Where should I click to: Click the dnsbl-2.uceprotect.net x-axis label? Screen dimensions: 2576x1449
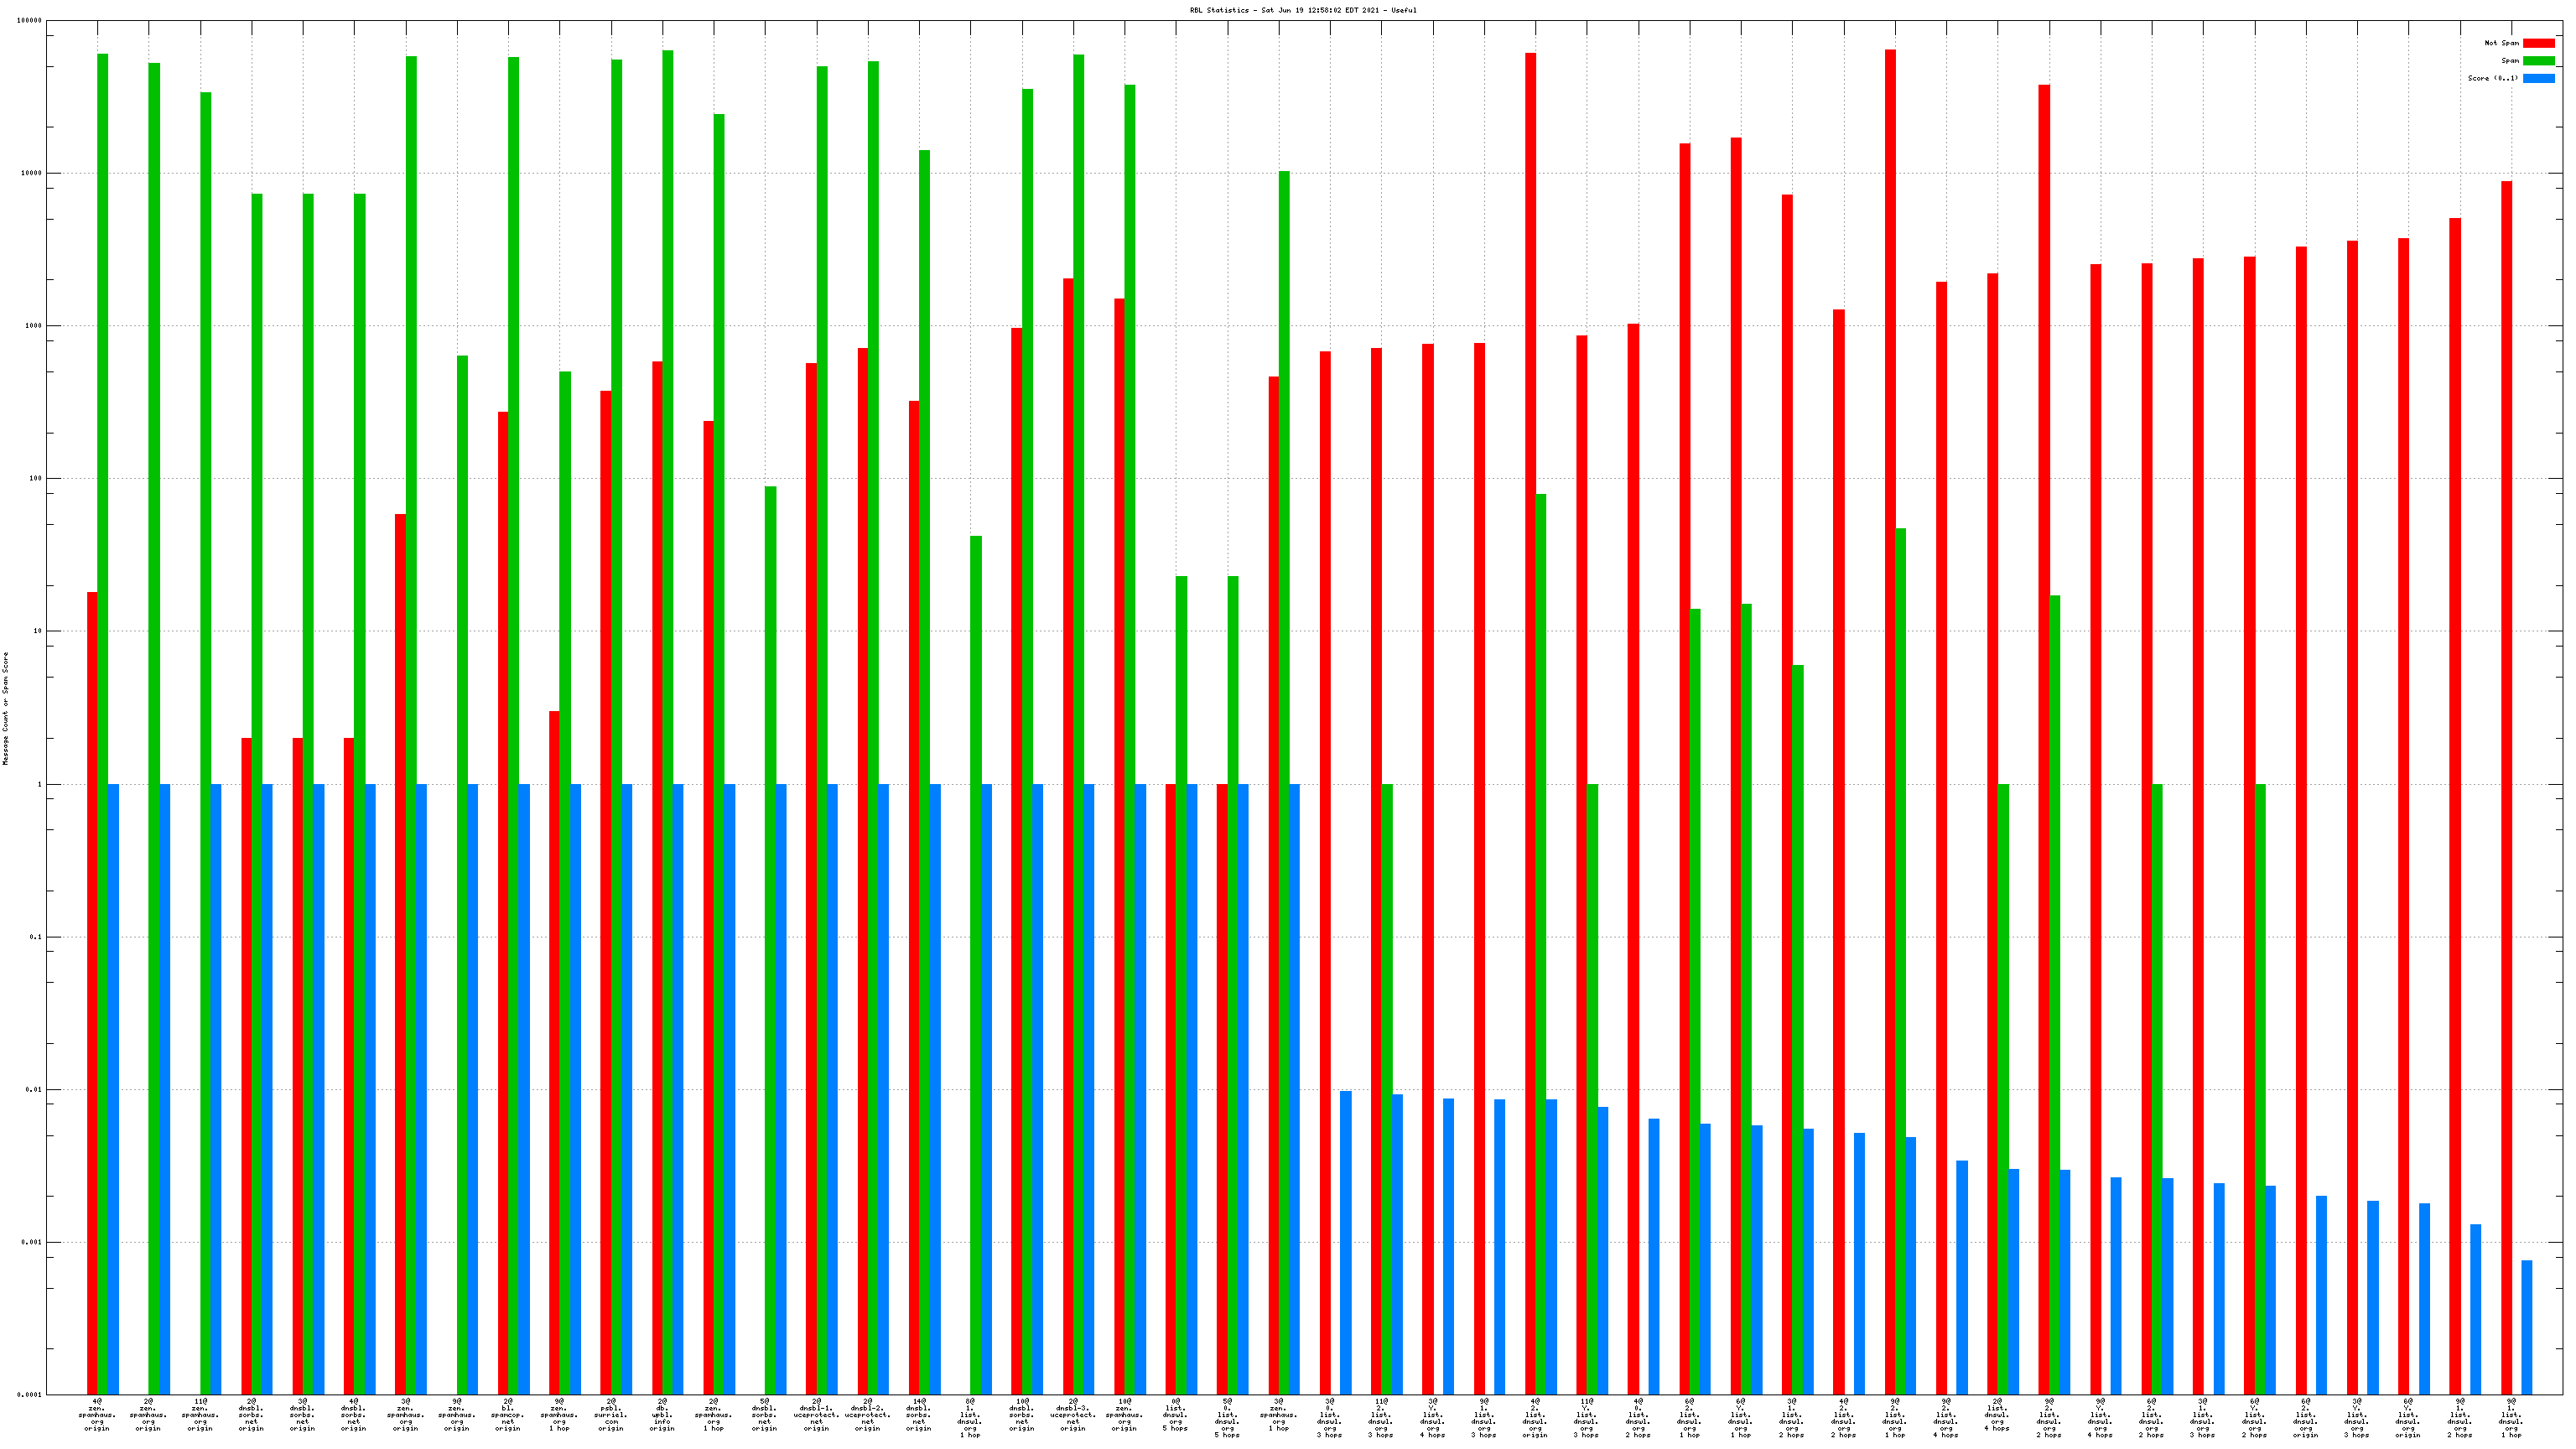[868, 1415]
